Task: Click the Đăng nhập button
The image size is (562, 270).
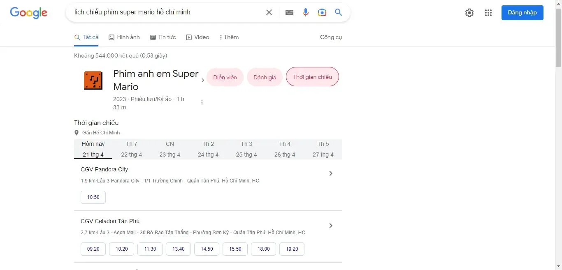Action: (522, 13)
